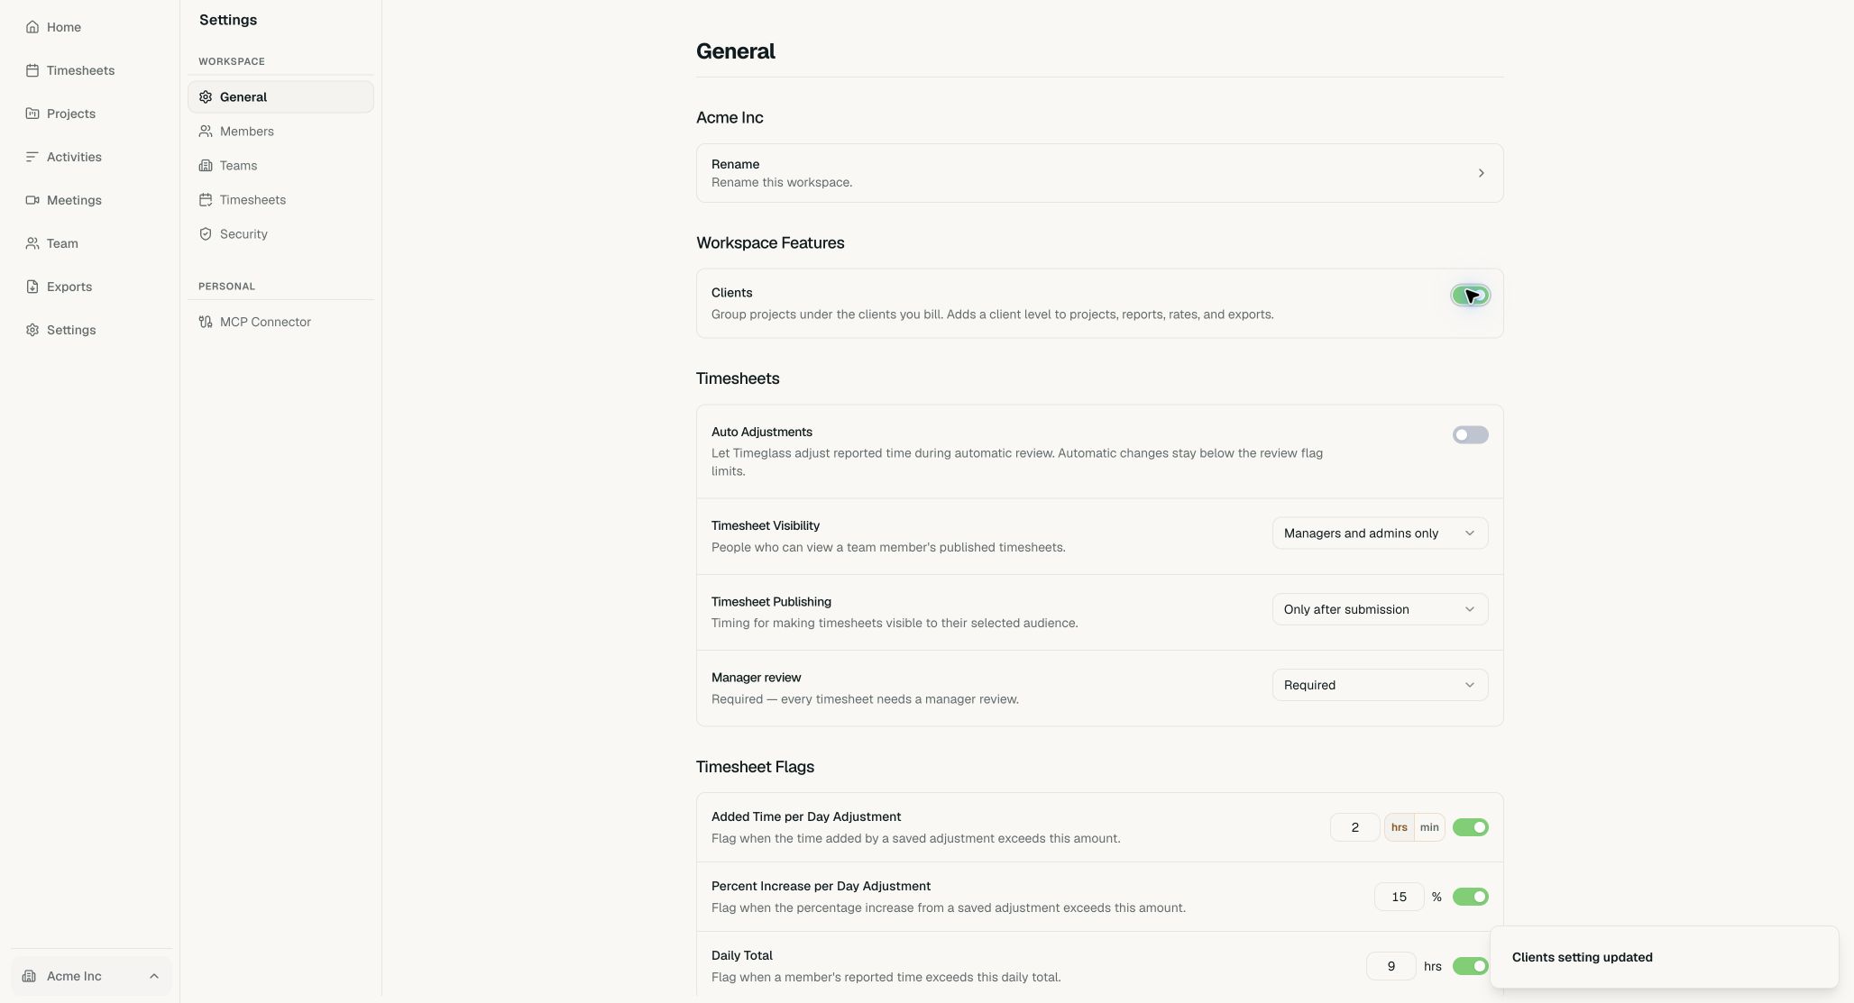The image size is (1854, 1003).
Task: Switch Added Time unit to min
Action: [1429, 827]
